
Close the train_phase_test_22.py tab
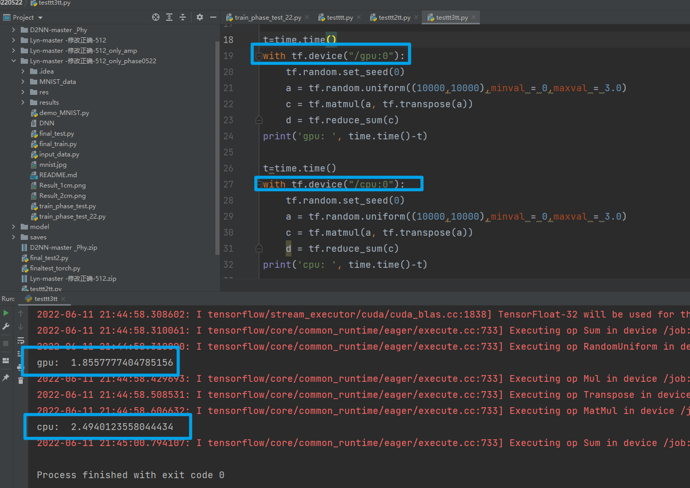(x=307, y=17)
